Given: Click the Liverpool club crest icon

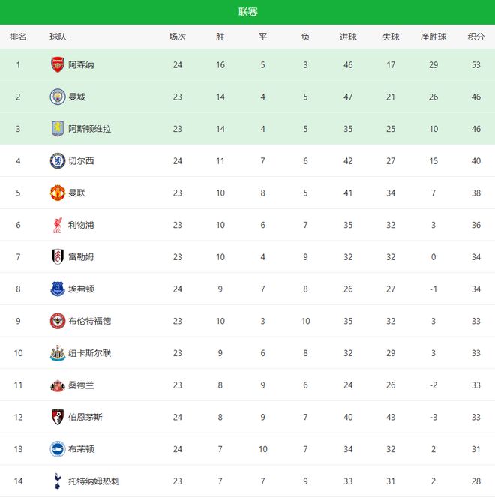Looking at the screenshot, I should point(58,225).
